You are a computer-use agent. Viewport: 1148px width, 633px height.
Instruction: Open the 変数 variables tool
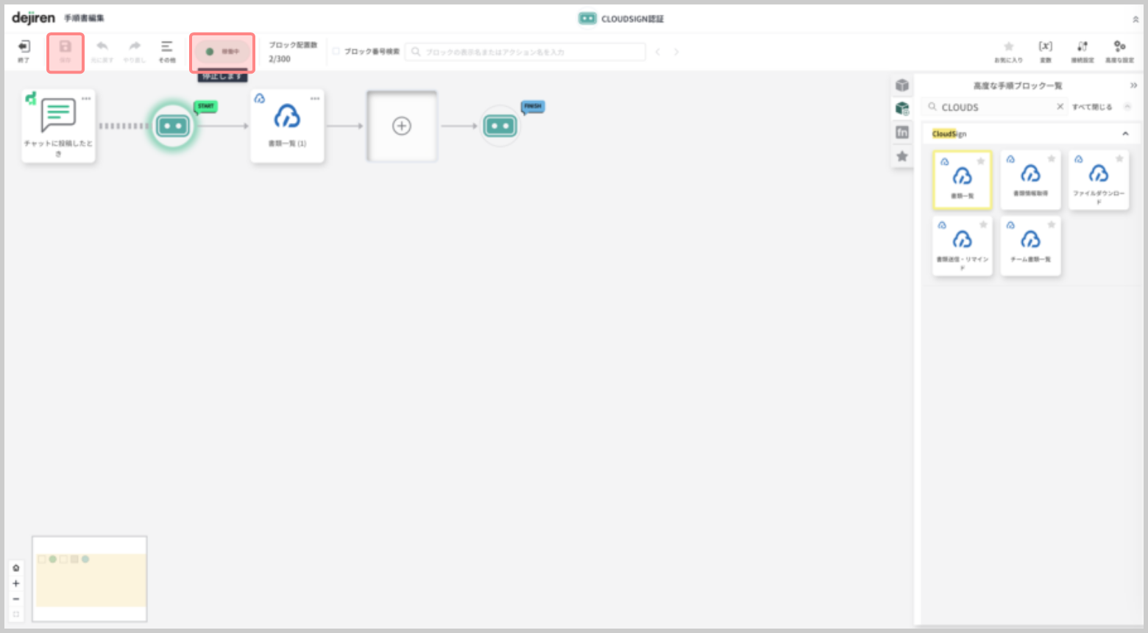(x=1046, y=51)
